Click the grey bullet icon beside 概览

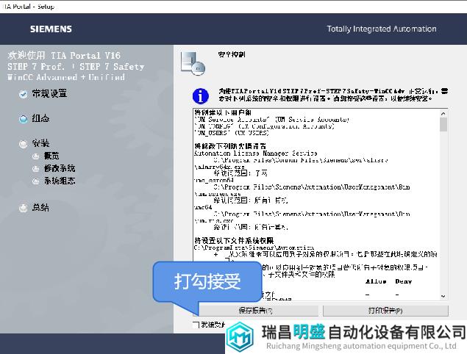pyautogui.click(x=36, y=156)
